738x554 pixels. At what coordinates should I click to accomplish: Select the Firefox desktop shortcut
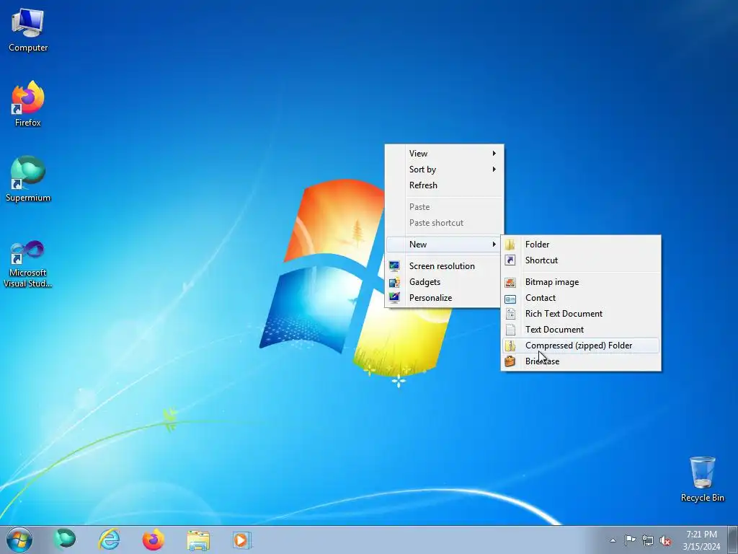pos(28,104)
